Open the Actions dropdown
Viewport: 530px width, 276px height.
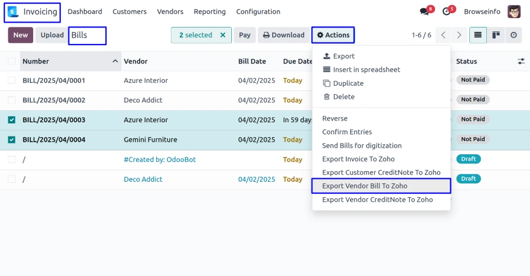coord(333,35)
